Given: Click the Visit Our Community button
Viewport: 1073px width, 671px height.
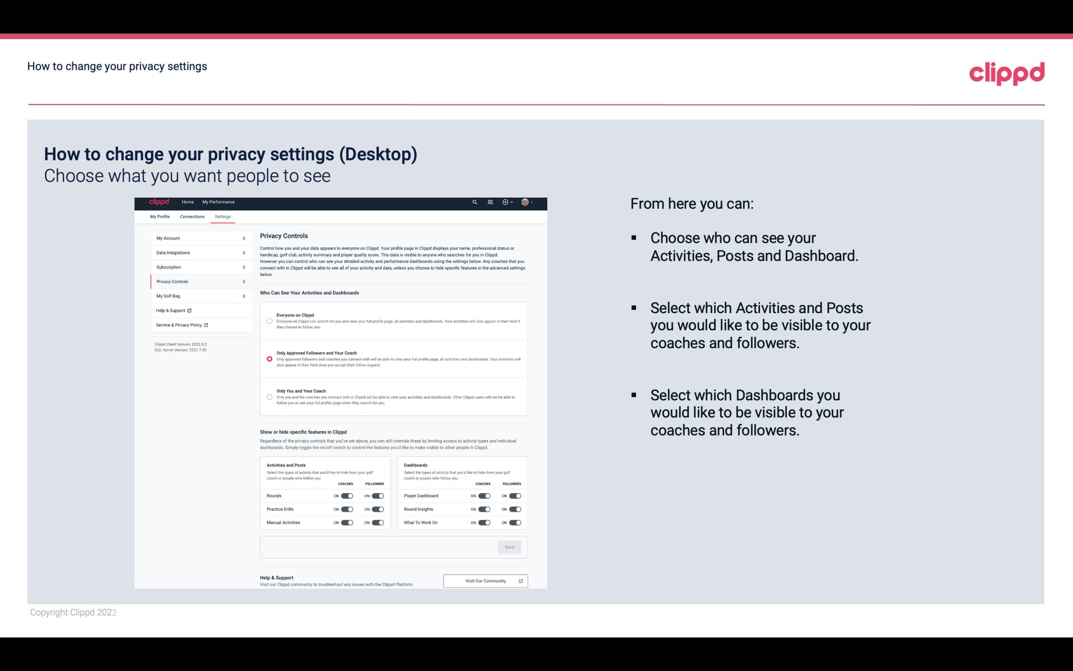Looking at the screenshot, I should [485, 581].
